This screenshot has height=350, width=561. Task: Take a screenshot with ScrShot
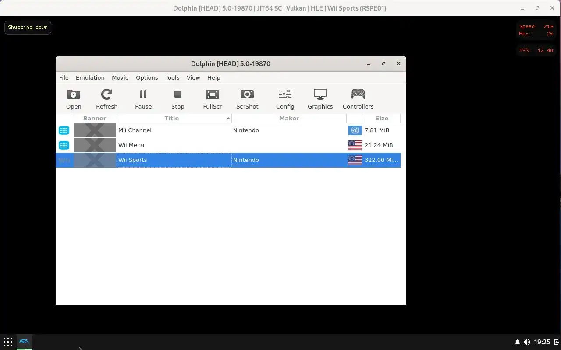pos(247,99)
